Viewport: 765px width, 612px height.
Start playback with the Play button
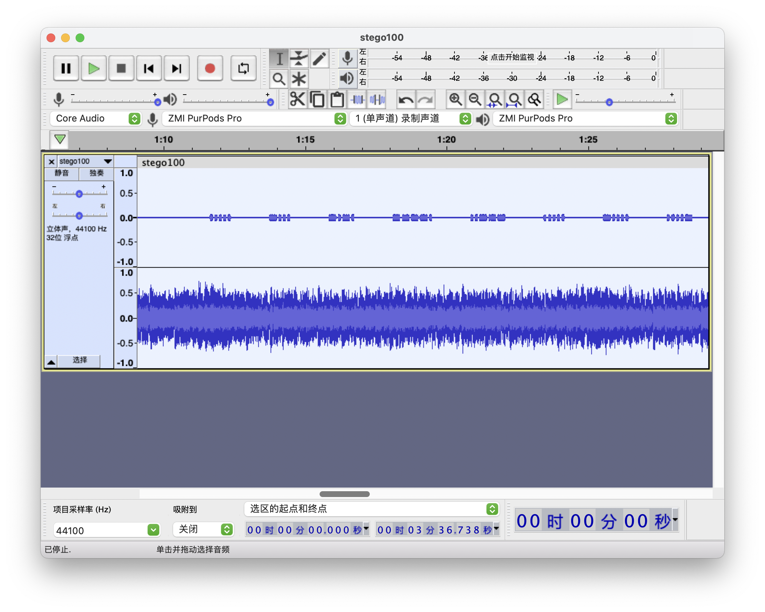pos(94,68)
